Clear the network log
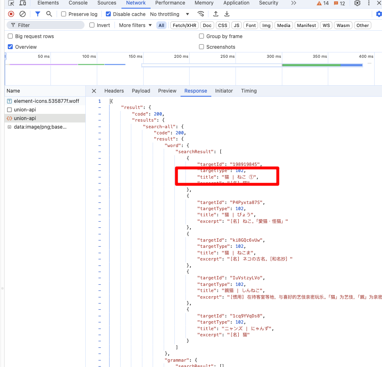 click(23, 14)
